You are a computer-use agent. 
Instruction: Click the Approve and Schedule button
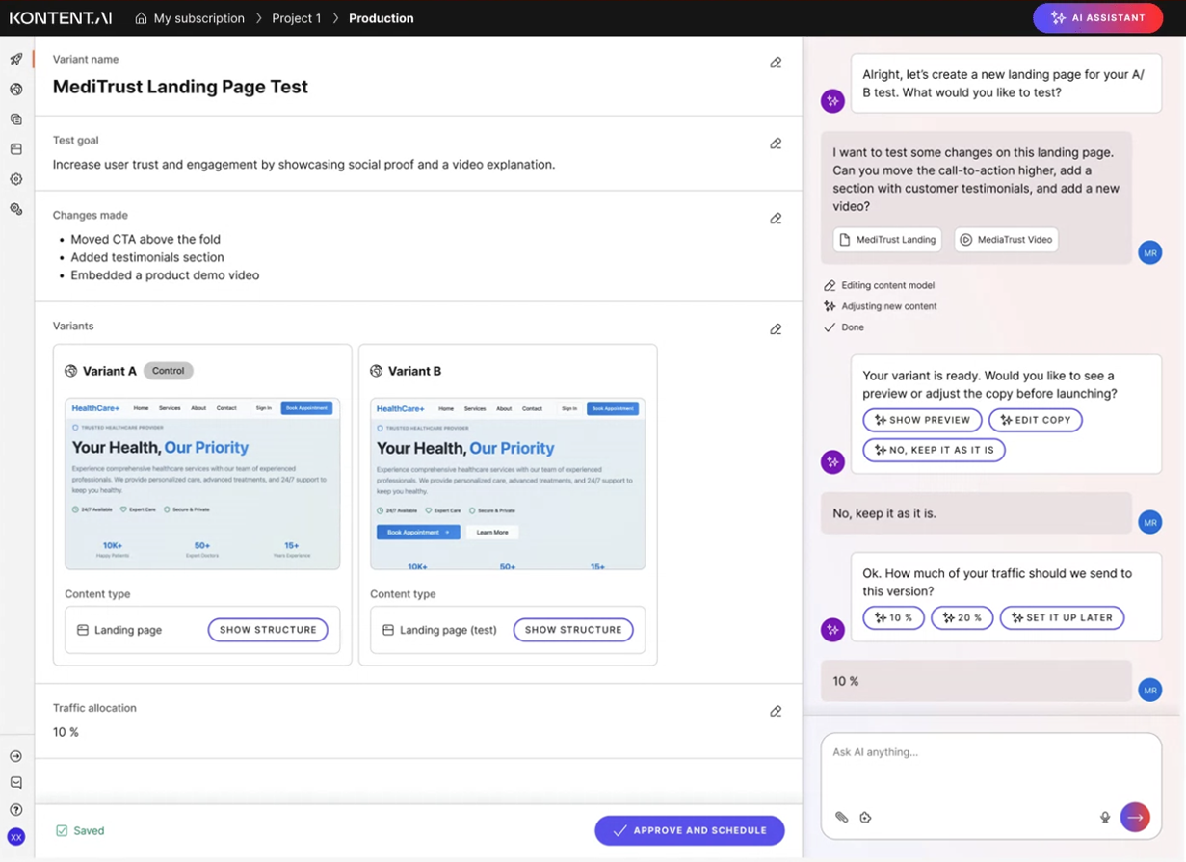tap(689, 830)
